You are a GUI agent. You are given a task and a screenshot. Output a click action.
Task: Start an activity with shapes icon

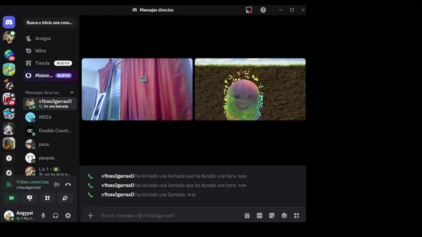tap(47, 198)
